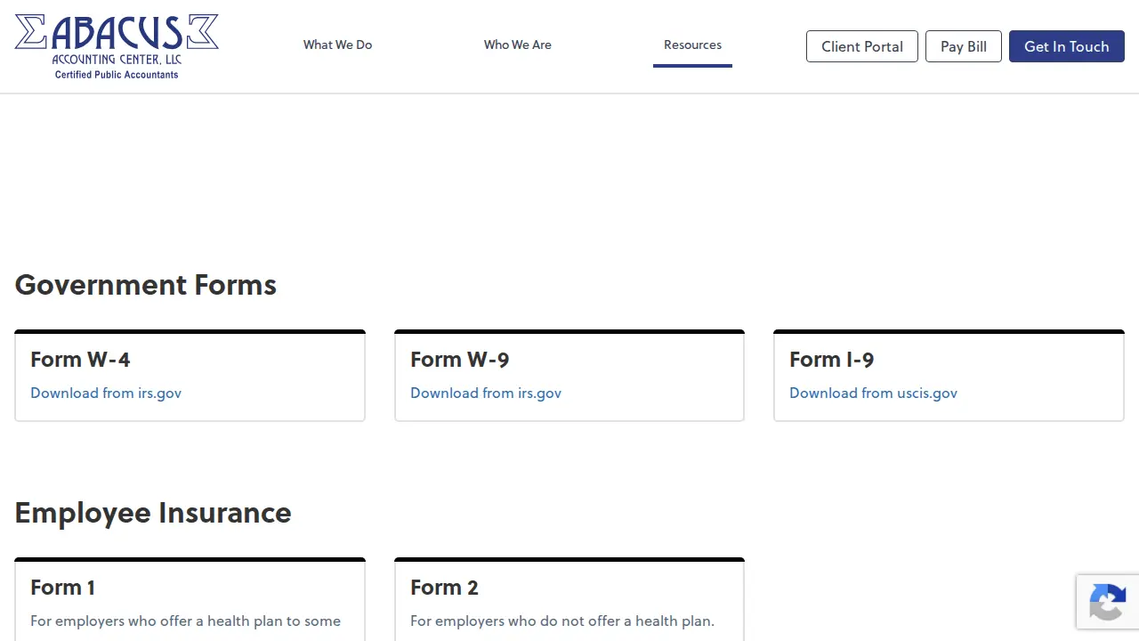Click the Get In Touch button
Screen dimensions: 1139x641
[1067, 46]
